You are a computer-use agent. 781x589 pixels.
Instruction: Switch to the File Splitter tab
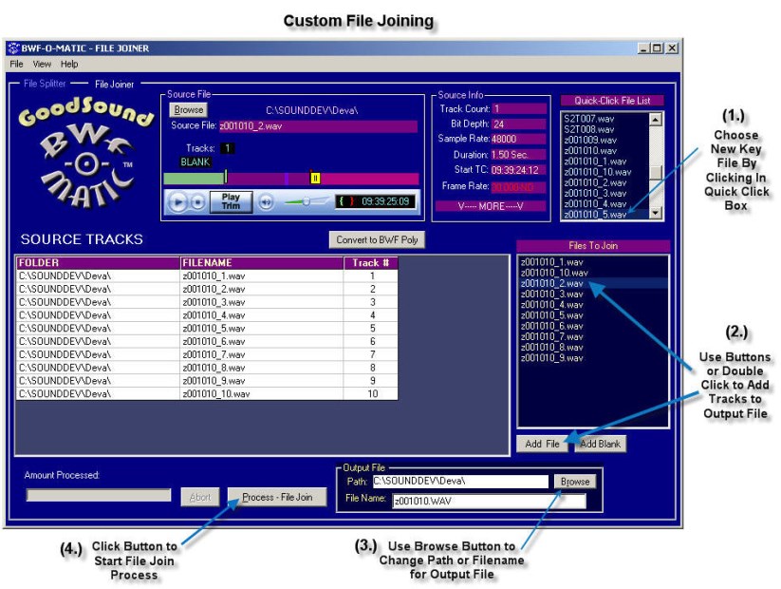45,84
